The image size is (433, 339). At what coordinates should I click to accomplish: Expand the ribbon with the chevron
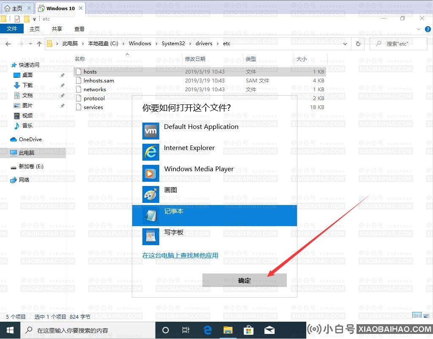pyautogui.click(x=419, y=29)
